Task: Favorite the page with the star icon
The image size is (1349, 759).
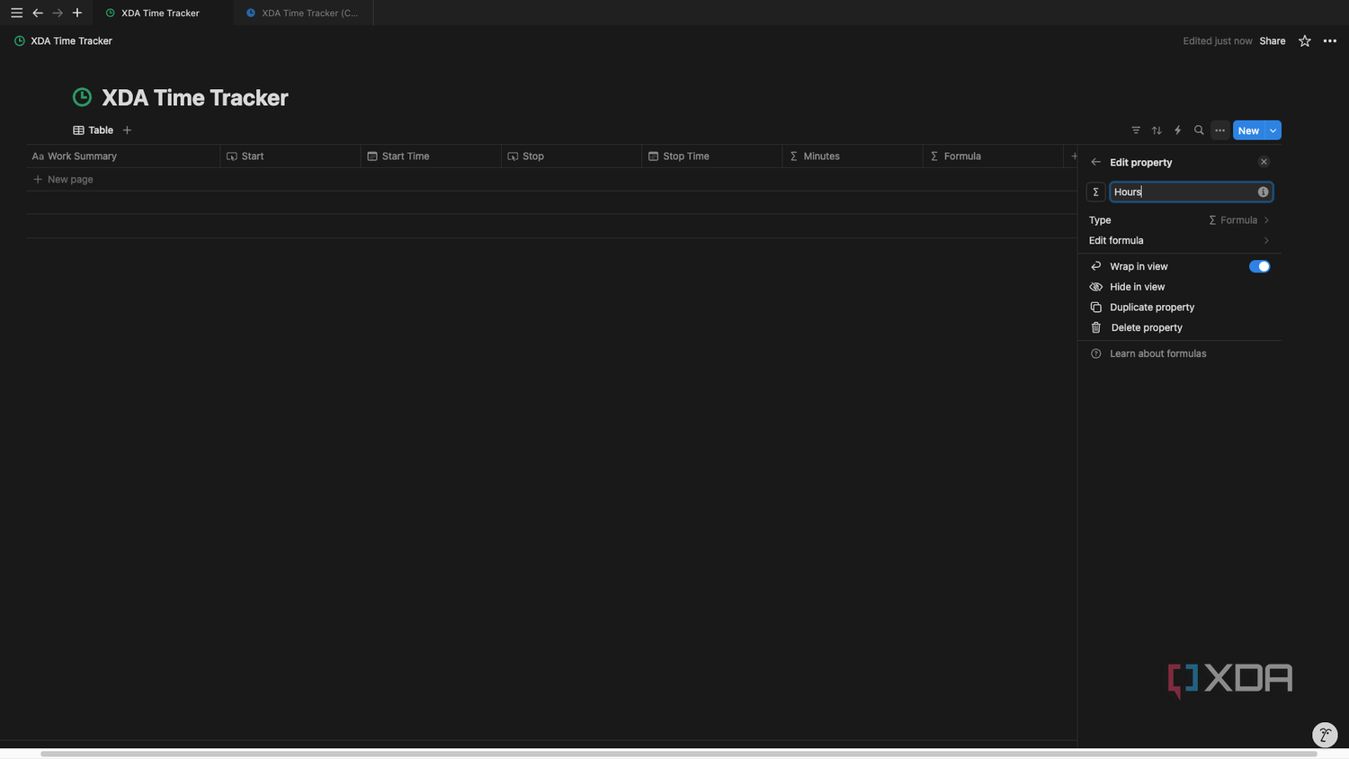Action: 1304,40
